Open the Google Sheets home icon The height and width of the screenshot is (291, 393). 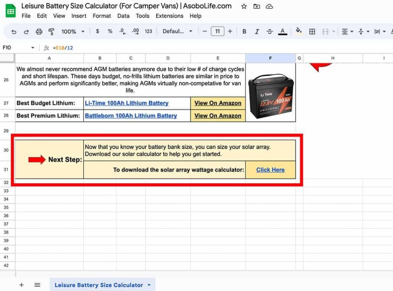10,11
